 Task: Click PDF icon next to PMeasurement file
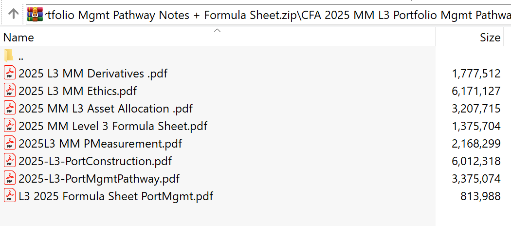(x=9, y=144)
